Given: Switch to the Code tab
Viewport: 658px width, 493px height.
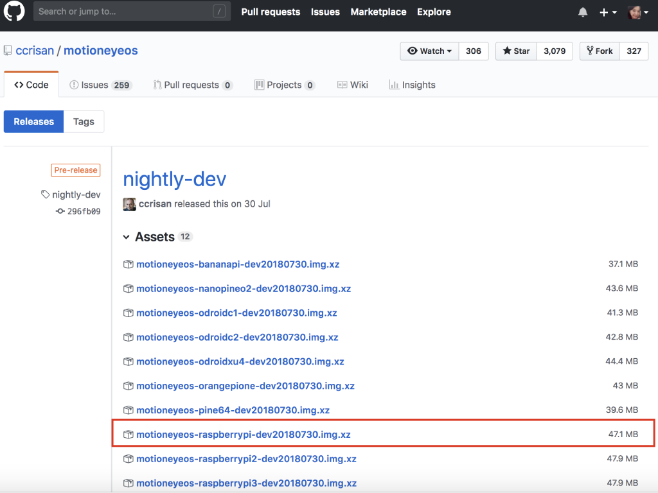Looking at the screenshot, I should pos(31,85).
